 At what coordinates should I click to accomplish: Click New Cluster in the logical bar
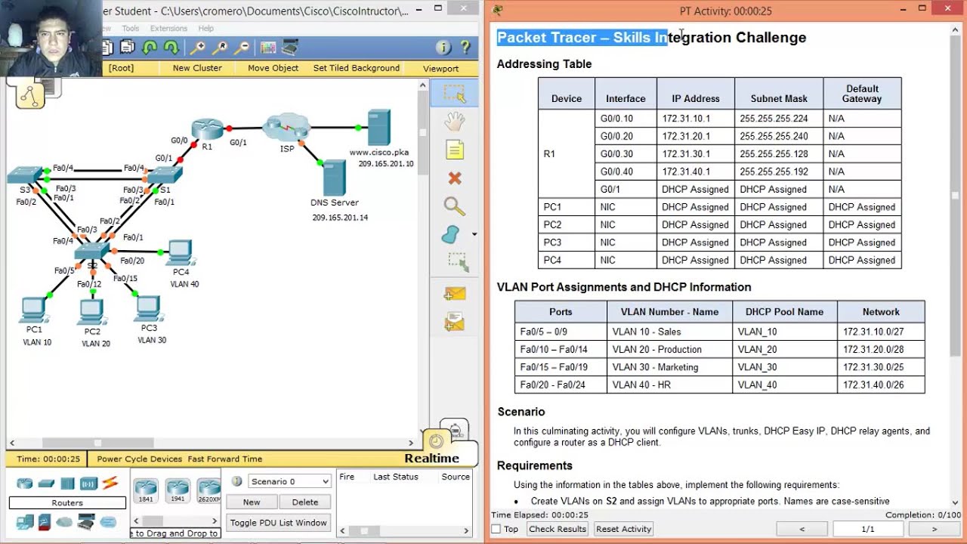(x=197, y=68)
